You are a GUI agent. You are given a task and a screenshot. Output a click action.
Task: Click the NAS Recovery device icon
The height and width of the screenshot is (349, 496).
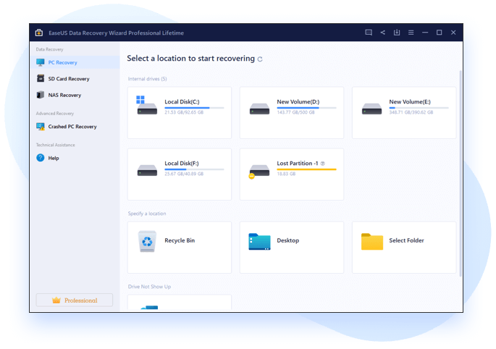tap(40, 95)
